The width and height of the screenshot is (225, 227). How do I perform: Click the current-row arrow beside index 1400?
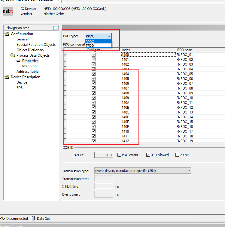tap(65, 55)
